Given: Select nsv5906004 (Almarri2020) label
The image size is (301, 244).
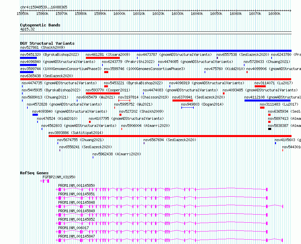Looking at the screenshot, I should [145, 126].
